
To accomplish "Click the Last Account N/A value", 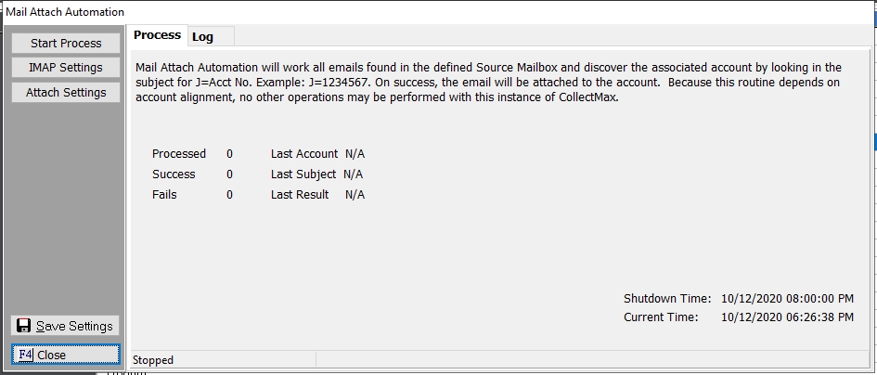I will tap(355, 154).
